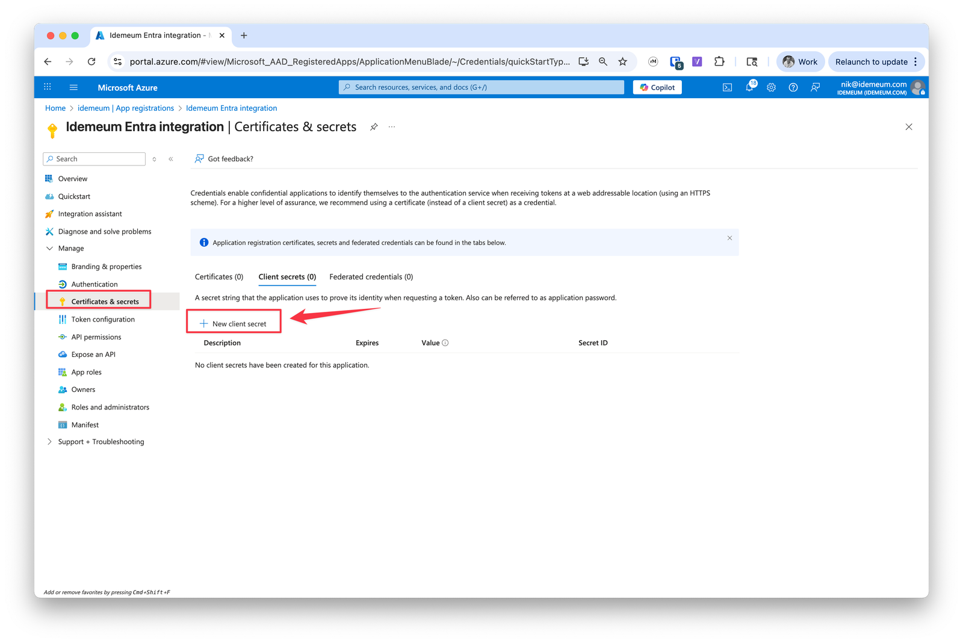The width and height of the screenshot is (963, 643).
Task: Dismiss the info banner about credentials tabs
Action: 729,238
